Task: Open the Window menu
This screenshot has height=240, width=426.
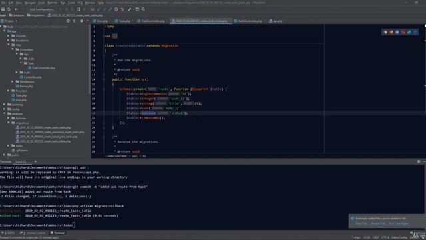Action: pos(90,3)
